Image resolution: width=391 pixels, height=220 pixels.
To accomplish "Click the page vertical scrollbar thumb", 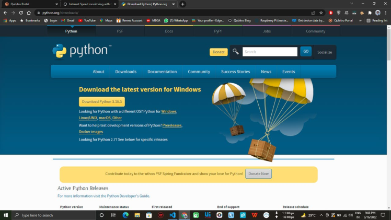I will click(x=389, y=44).
